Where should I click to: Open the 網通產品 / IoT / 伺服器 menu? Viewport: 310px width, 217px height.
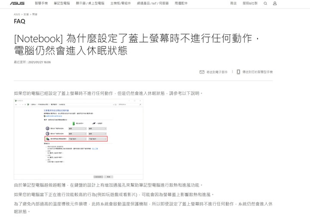point(153,3)
